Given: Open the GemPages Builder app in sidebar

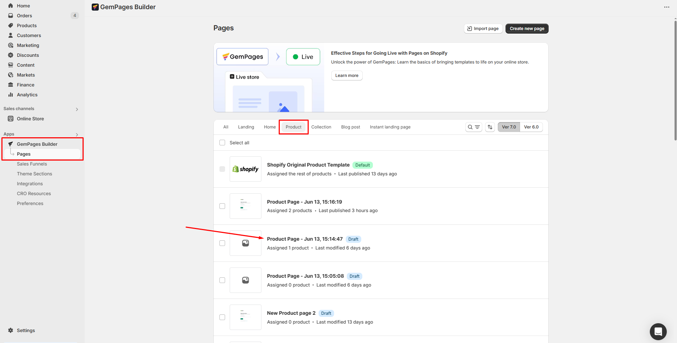Looking at the screenshot, I should coord(37,144).
